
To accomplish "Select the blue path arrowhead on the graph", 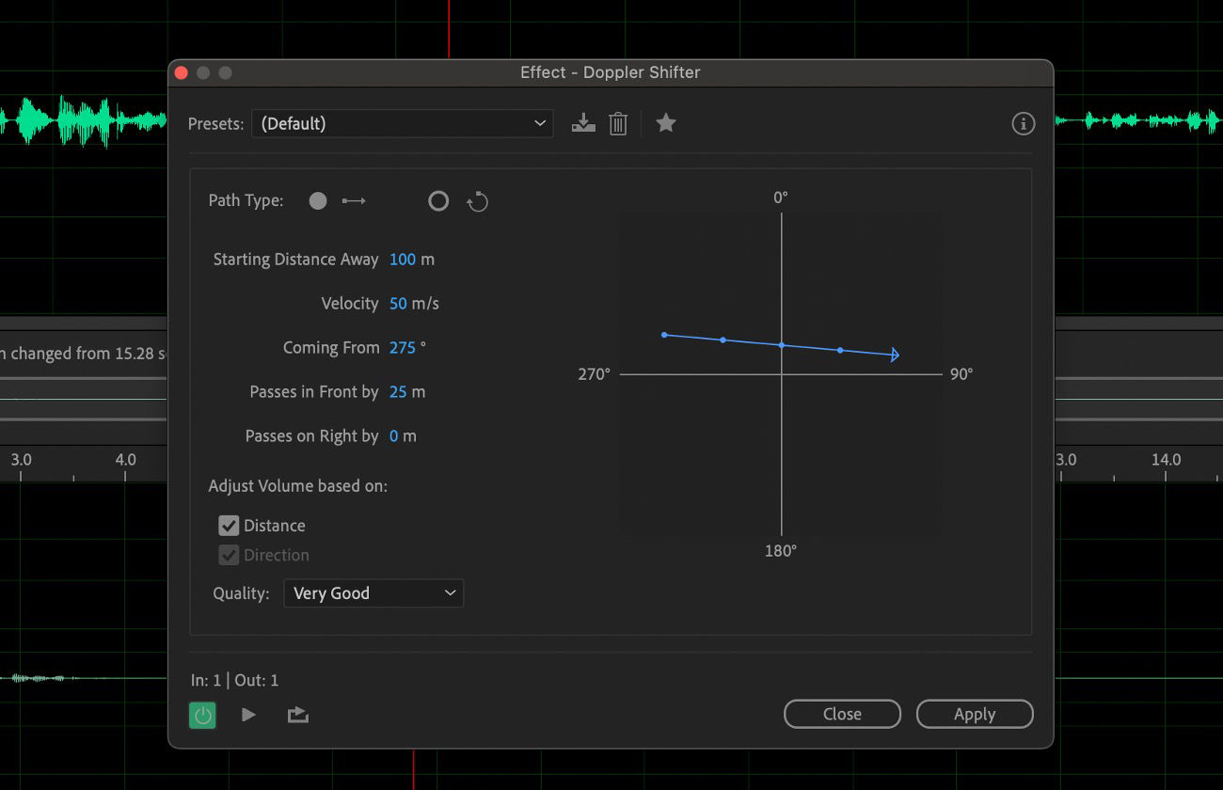I will point(893,354).
